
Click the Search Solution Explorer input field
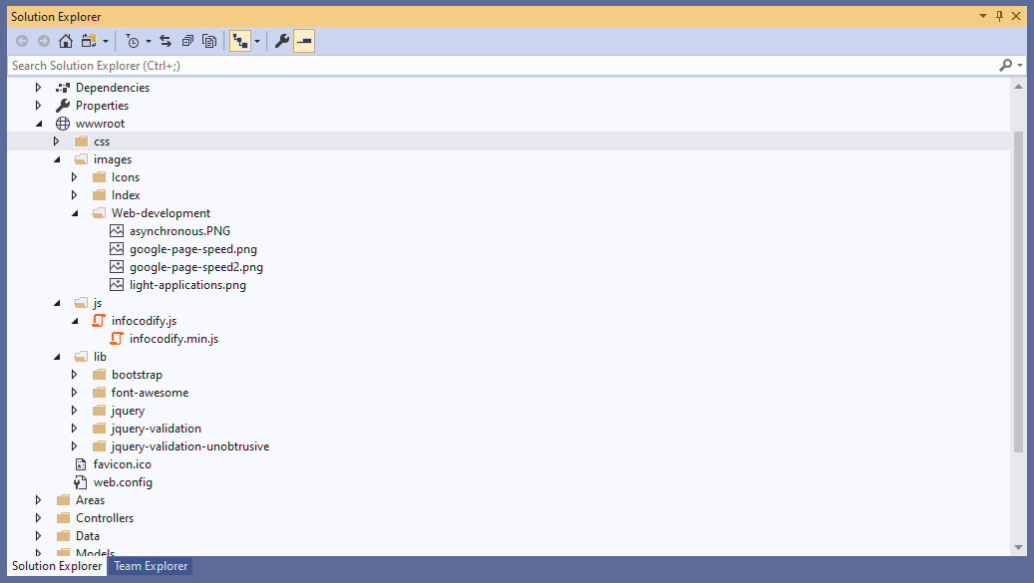point(499,65)
